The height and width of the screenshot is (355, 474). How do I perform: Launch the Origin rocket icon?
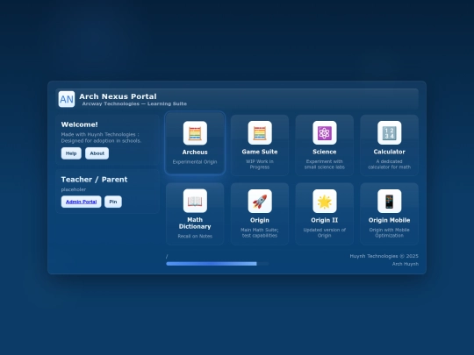(260, 201)
